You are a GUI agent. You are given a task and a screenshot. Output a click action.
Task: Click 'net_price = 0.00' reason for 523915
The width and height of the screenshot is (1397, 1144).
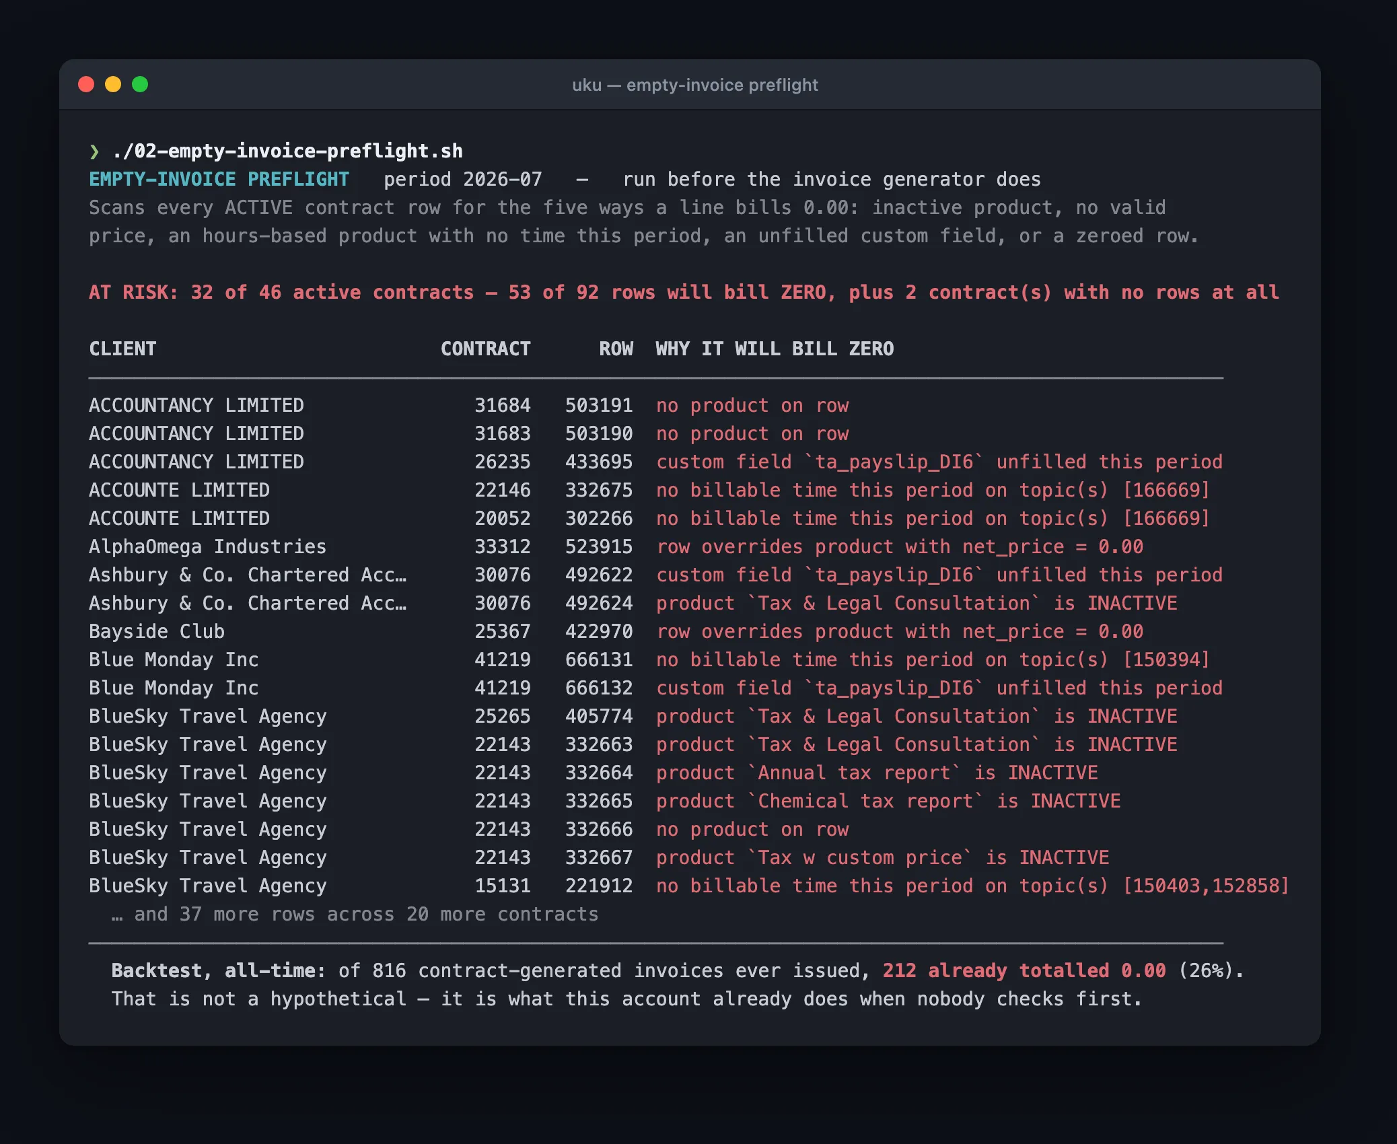[900, 546]
